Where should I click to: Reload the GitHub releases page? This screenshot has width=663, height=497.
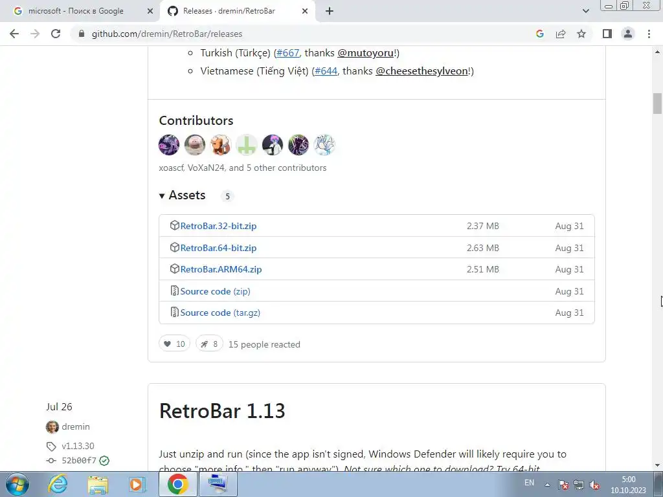click(x=56, y=34)
